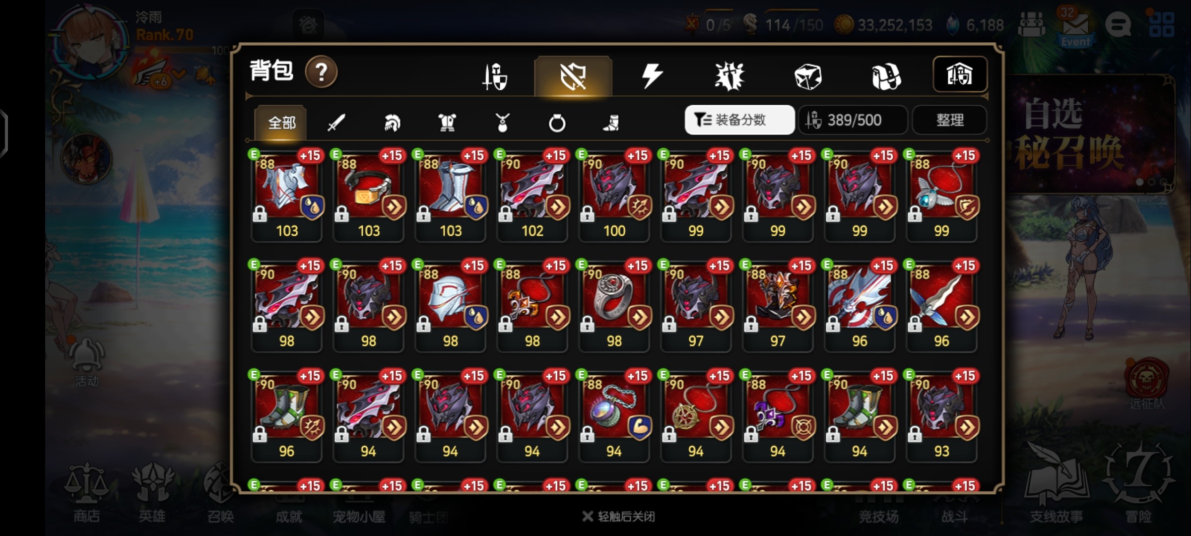Close the panel via 轻触后关闭
This screenshot has height=536, width=1191.
click(x=618, y=516)
